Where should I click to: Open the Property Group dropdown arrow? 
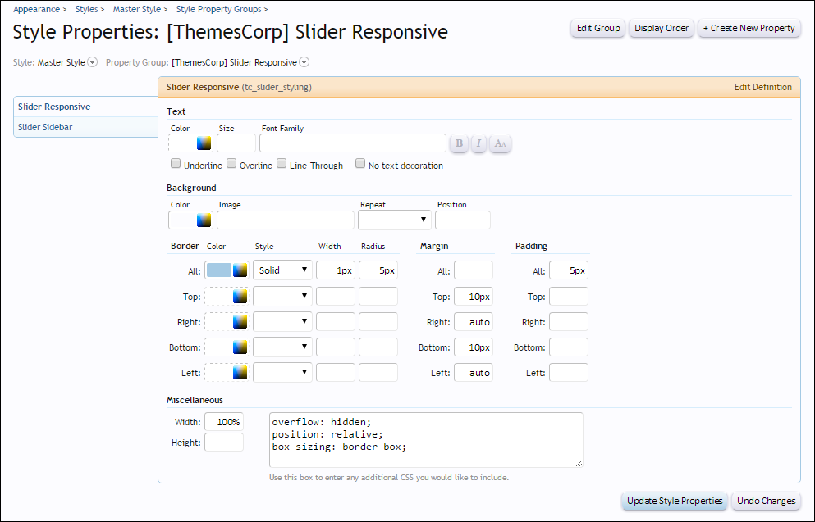[304, 62]
